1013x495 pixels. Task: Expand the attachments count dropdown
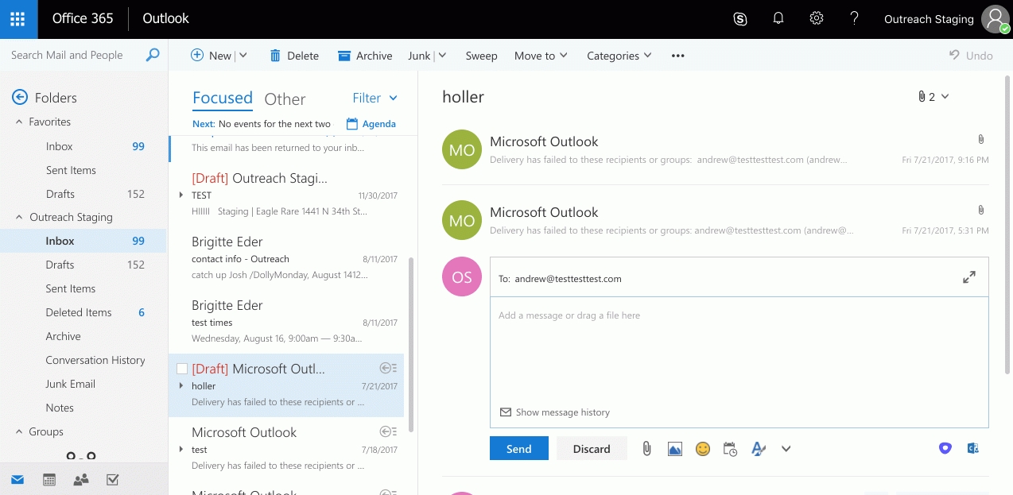933,97
